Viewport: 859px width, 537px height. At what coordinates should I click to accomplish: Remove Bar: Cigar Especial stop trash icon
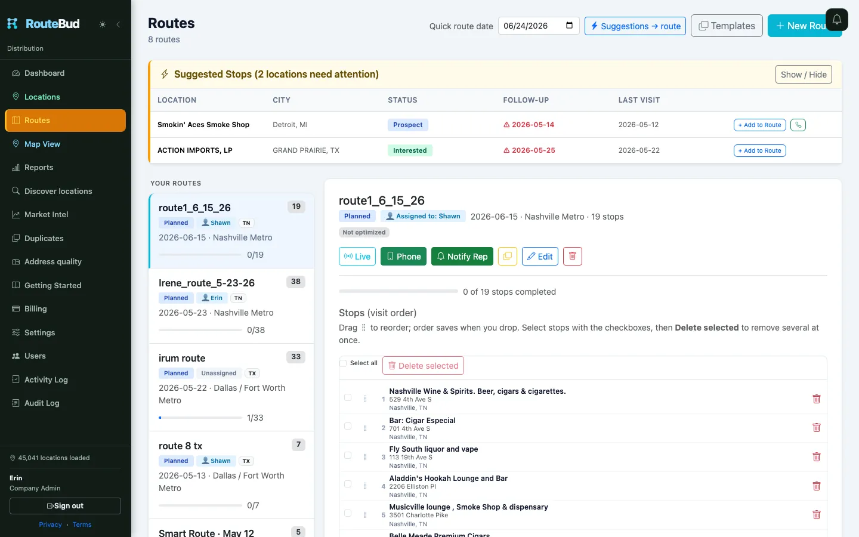pos(817,427)
